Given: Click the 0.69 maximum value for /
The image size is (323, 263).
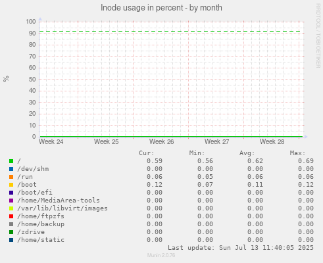Looking at the screenshot, I should [x=306, y=161].
